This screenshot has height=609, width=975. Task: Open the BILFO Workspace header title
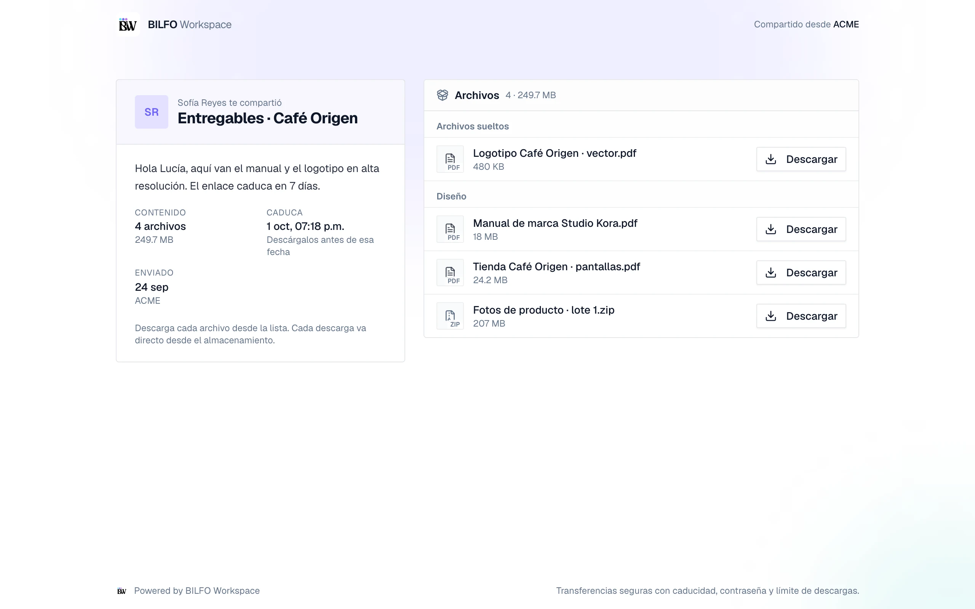point(189,25)
